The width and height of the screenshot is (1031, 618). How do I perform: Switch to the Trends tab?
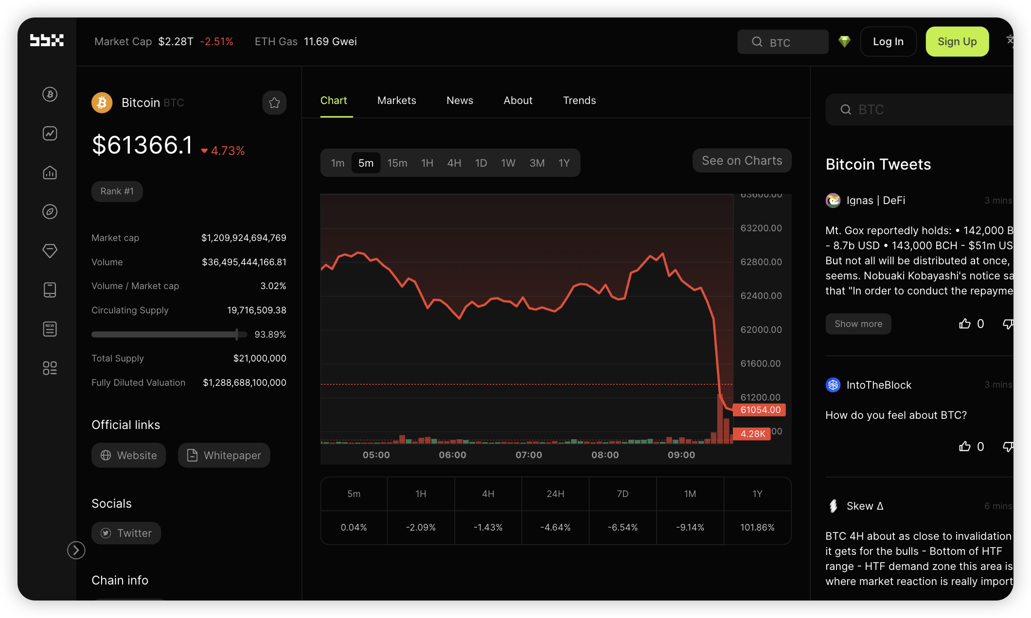coord(579,101)
